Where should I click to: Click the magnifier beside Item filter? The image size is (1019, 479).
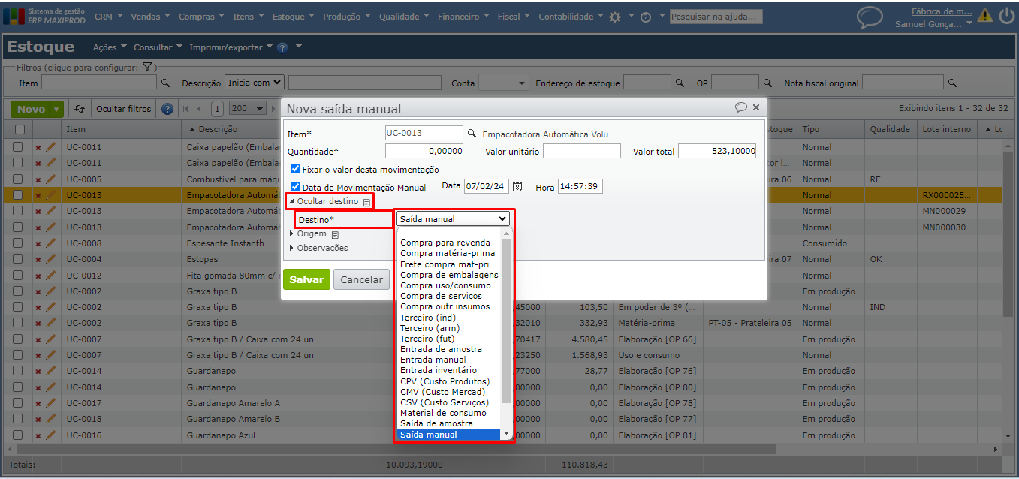click(x=166, y=83)
